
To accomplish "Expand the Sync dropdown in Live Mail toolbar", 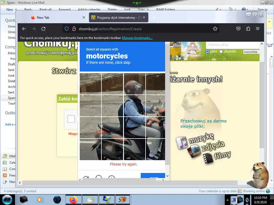I will (x=148, y=10).
